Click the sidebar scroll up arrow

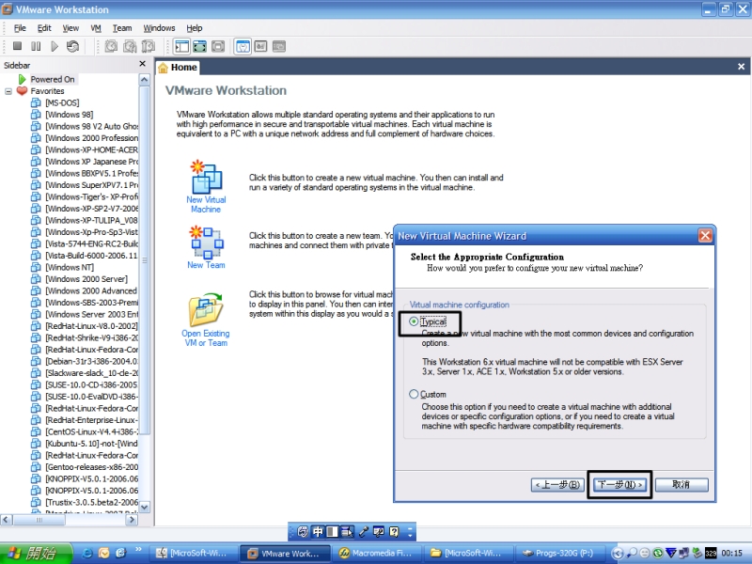(x=145, y=80)
